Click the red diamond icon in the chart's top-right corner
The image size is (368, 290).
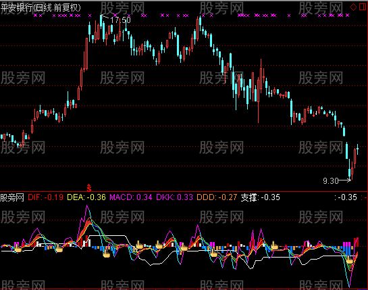[353, 7]
